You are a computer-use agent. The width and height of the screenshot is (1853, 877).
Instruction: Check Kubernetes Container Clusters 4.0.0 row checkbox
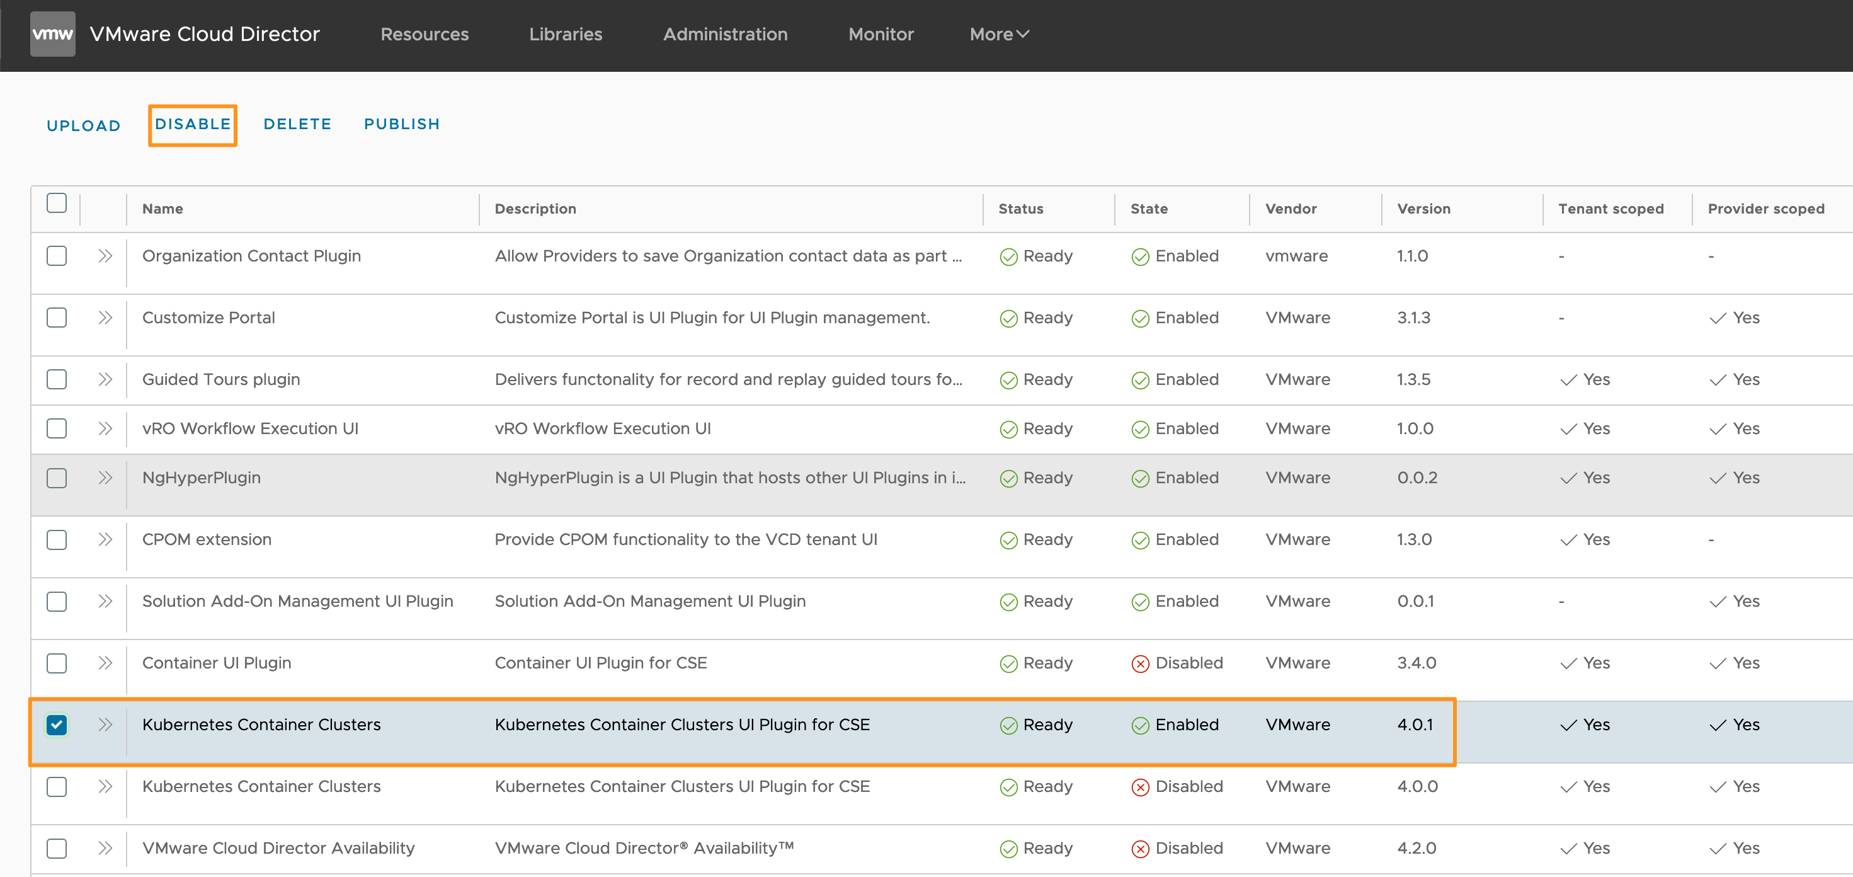(x=57, y=787)
